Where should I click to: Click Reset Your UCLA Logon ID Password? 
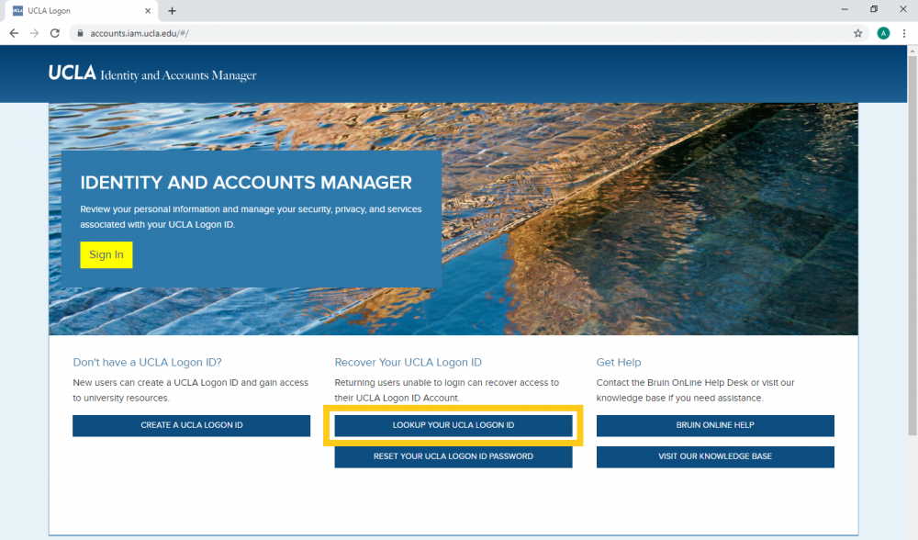(453, 456)
